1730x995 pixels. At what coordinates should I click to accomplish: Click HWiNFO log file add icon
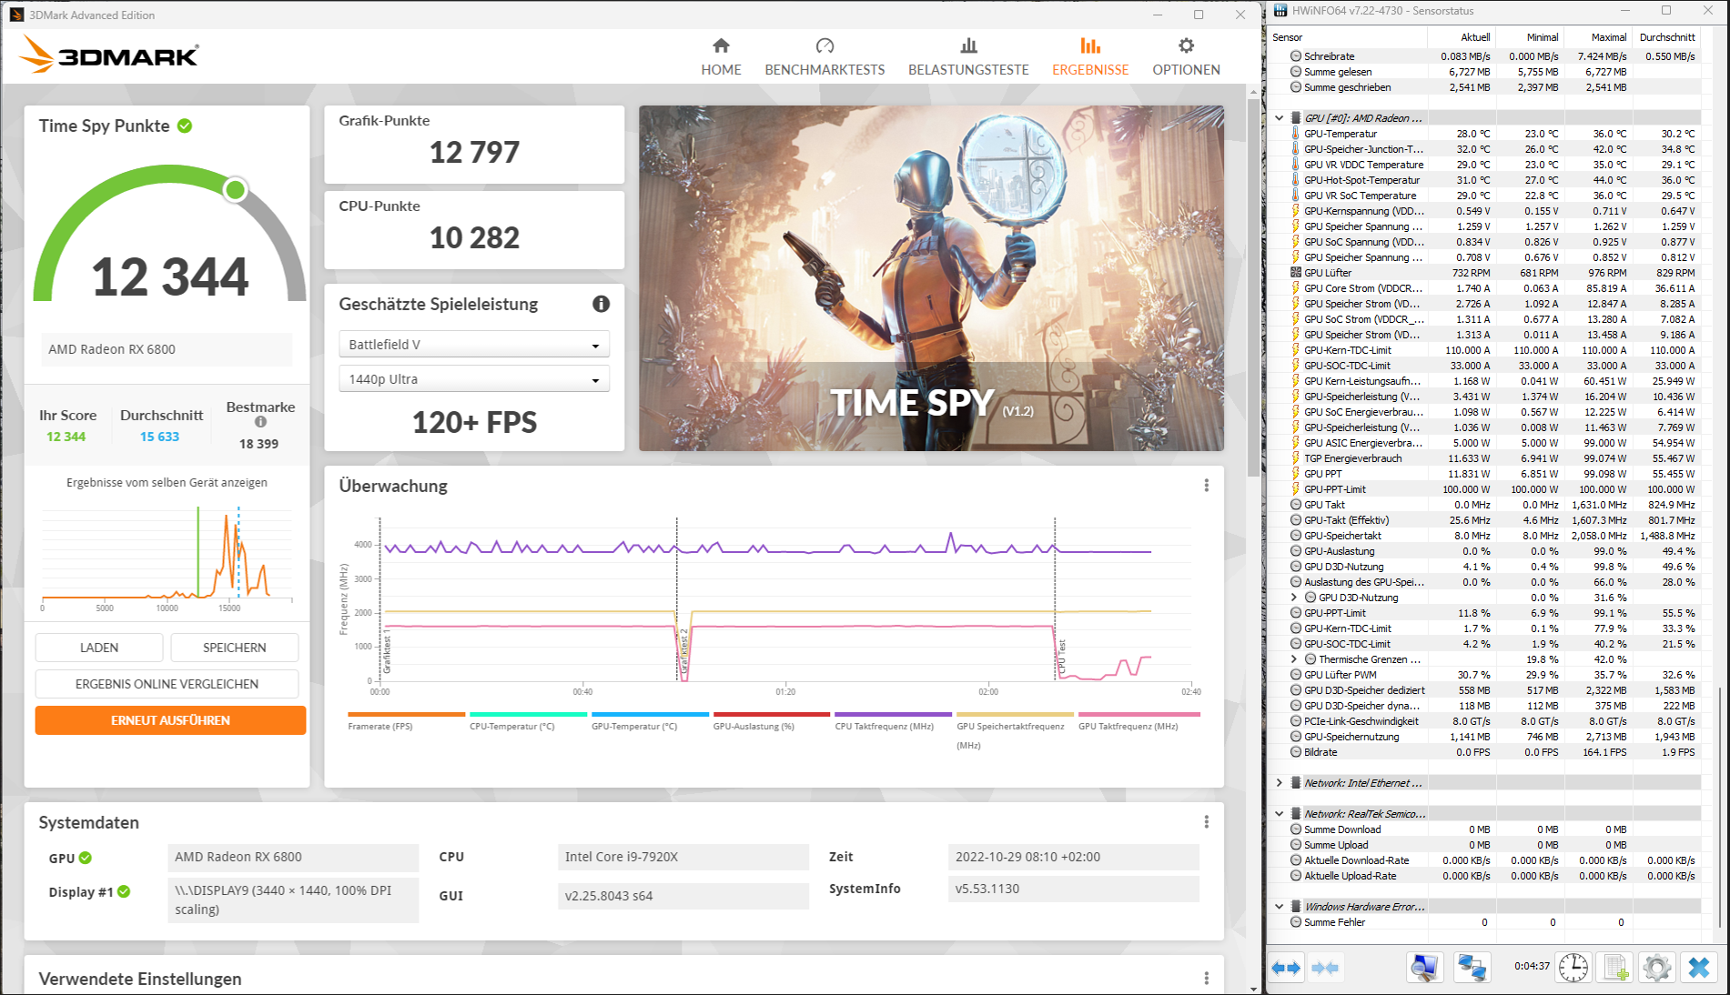click(1615, 968)
